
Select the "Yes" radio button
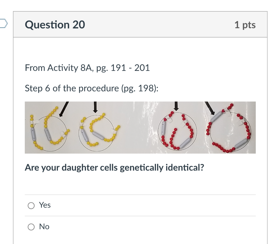[31, 205]
